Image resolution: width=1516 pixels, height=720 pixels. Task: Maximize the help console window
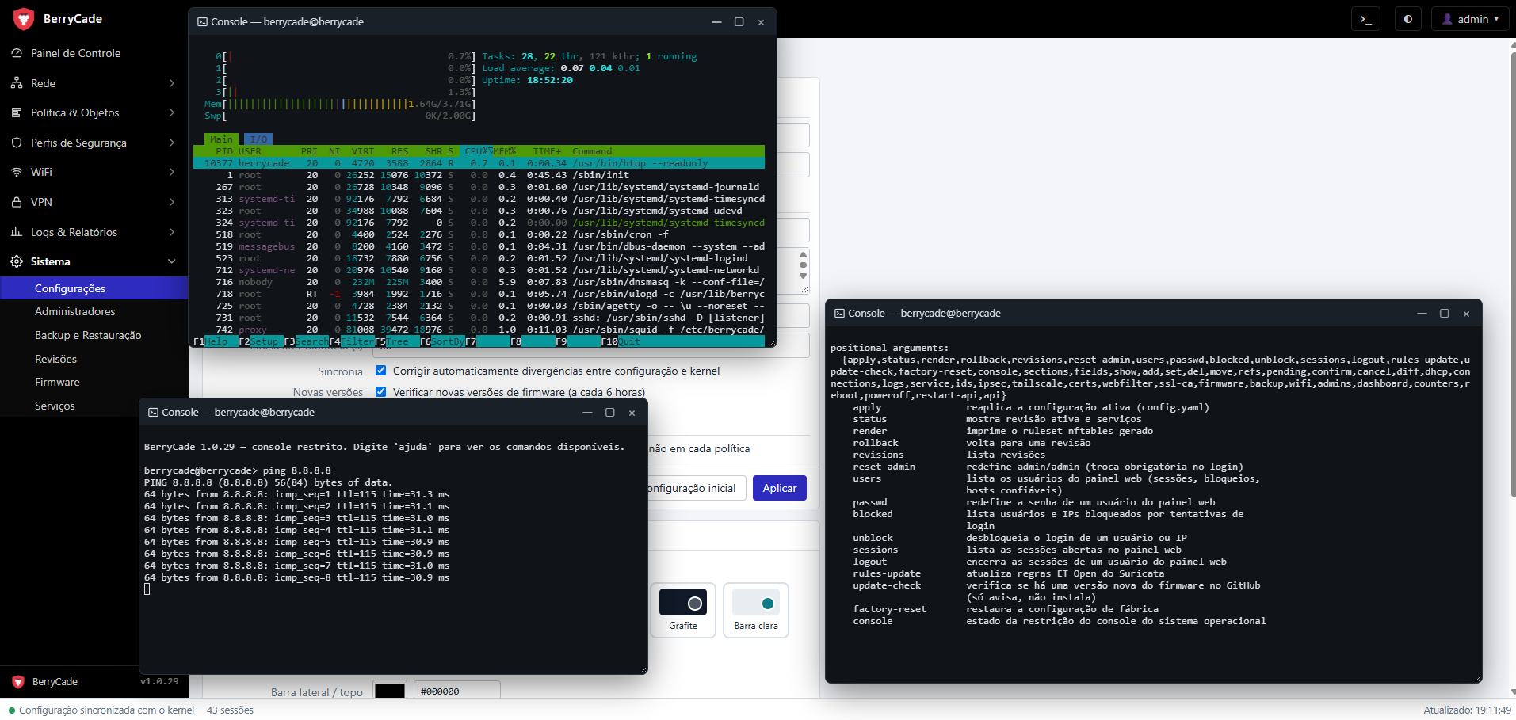1445,314
